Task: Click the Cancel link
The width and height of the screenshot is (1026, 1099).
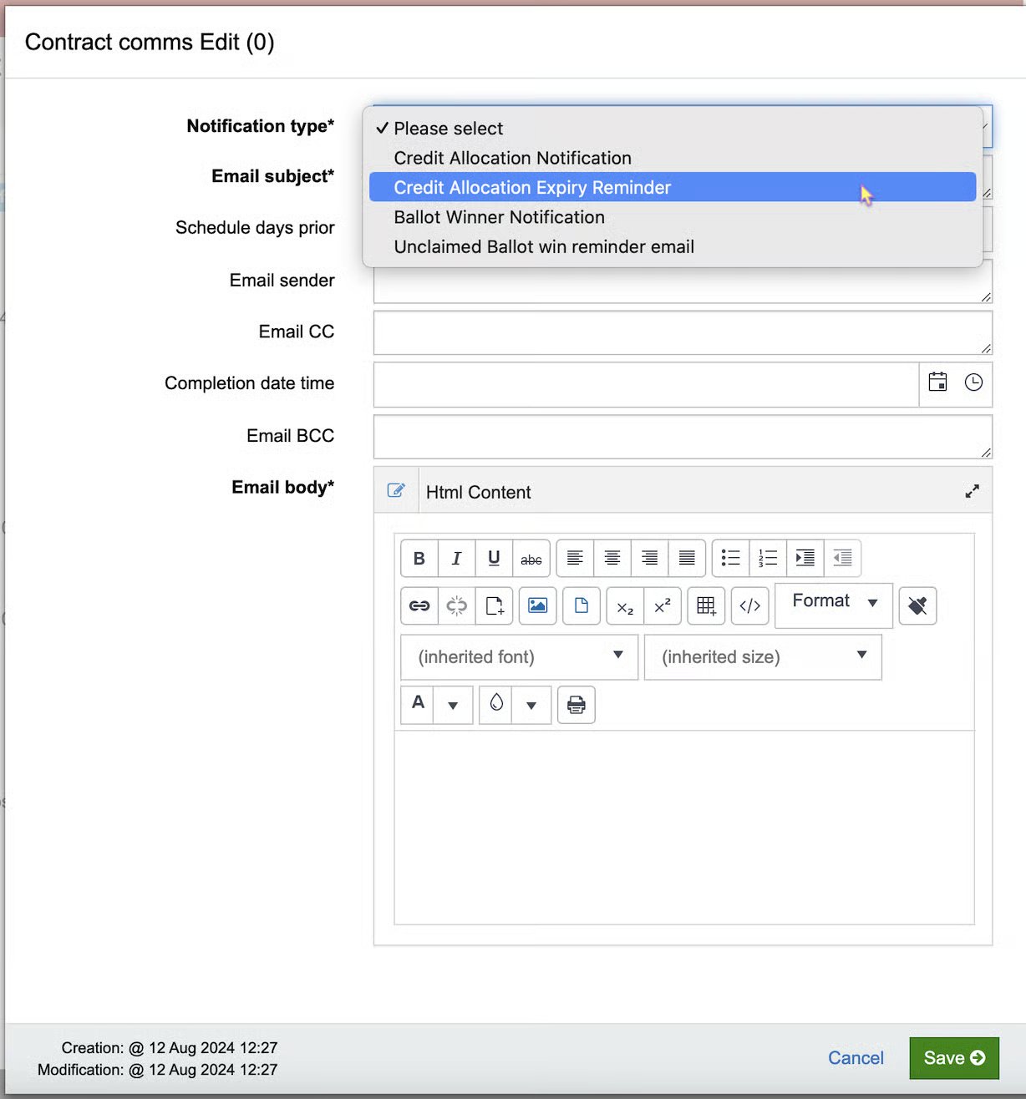Action: (856, 1058)
